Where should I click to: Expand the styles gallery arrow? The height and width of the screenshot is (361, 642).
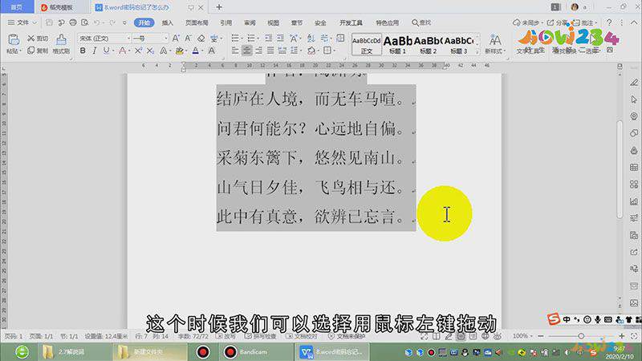477,52
